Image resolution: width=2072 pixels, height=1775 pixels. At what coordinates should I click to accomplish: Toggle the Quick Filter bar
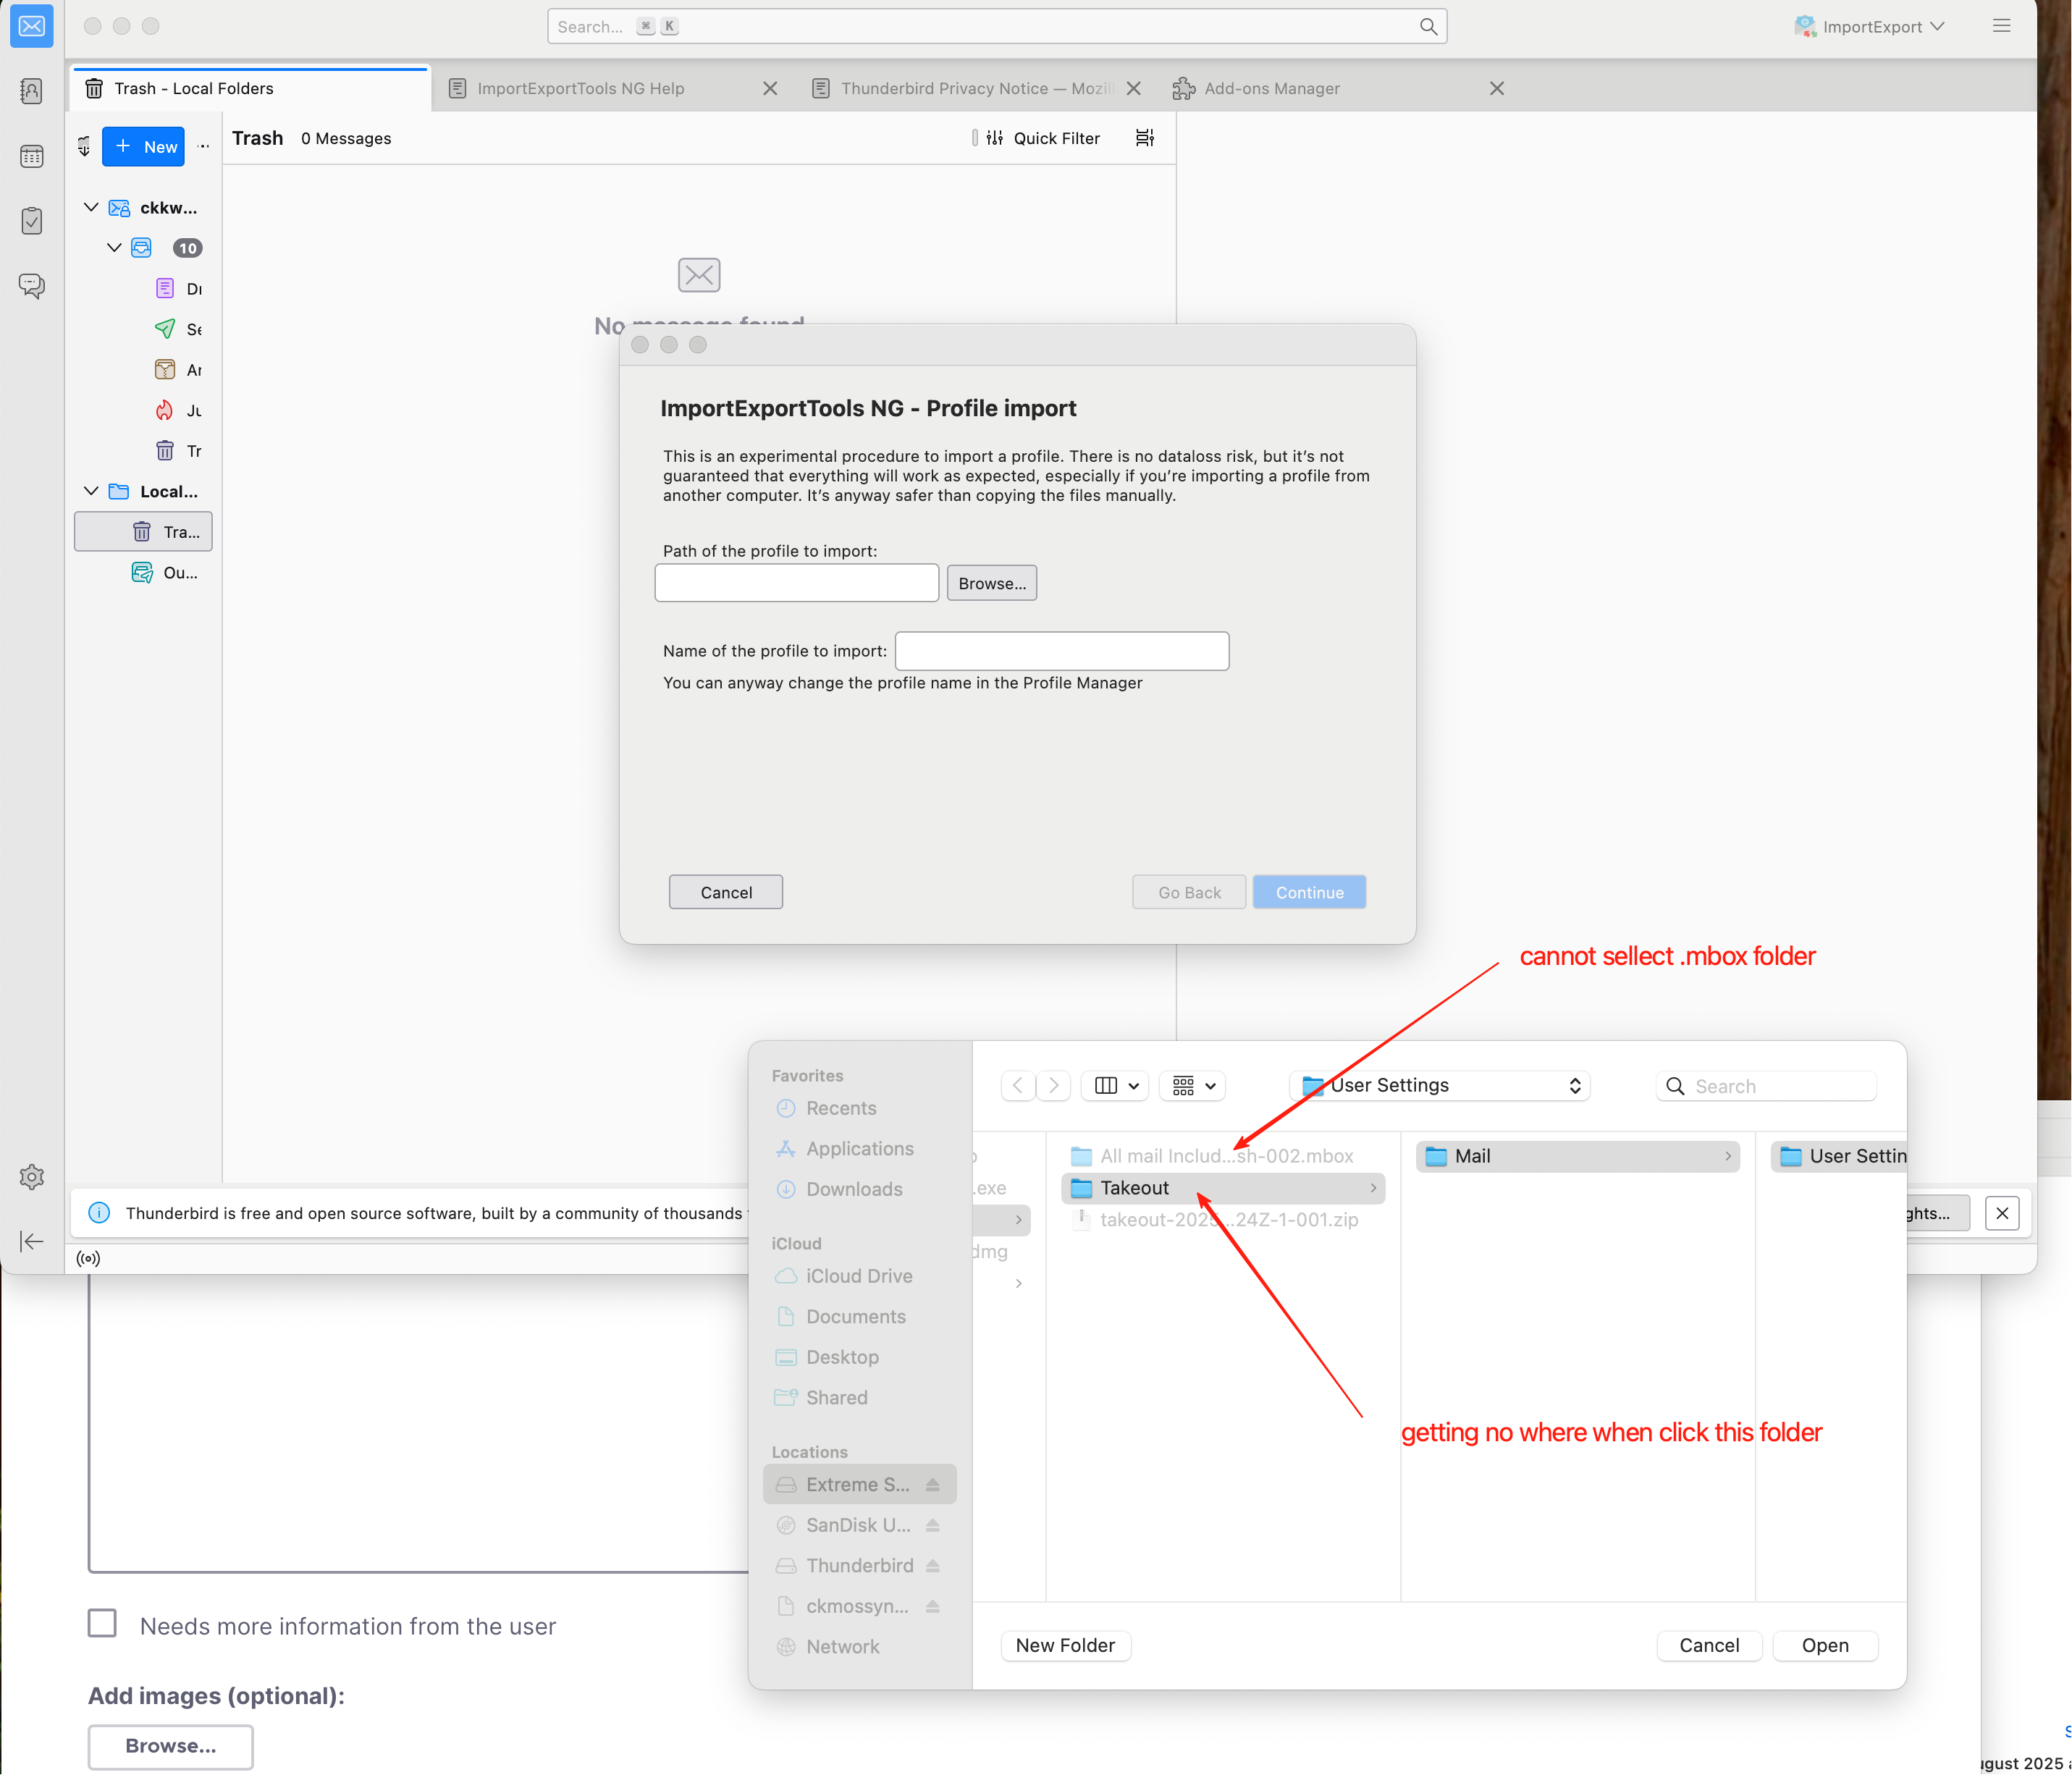[x=1043, y=138]
